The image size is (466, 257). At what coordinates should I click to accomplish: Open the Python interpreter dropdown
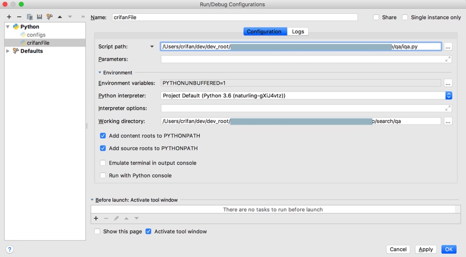coord(449,96)
